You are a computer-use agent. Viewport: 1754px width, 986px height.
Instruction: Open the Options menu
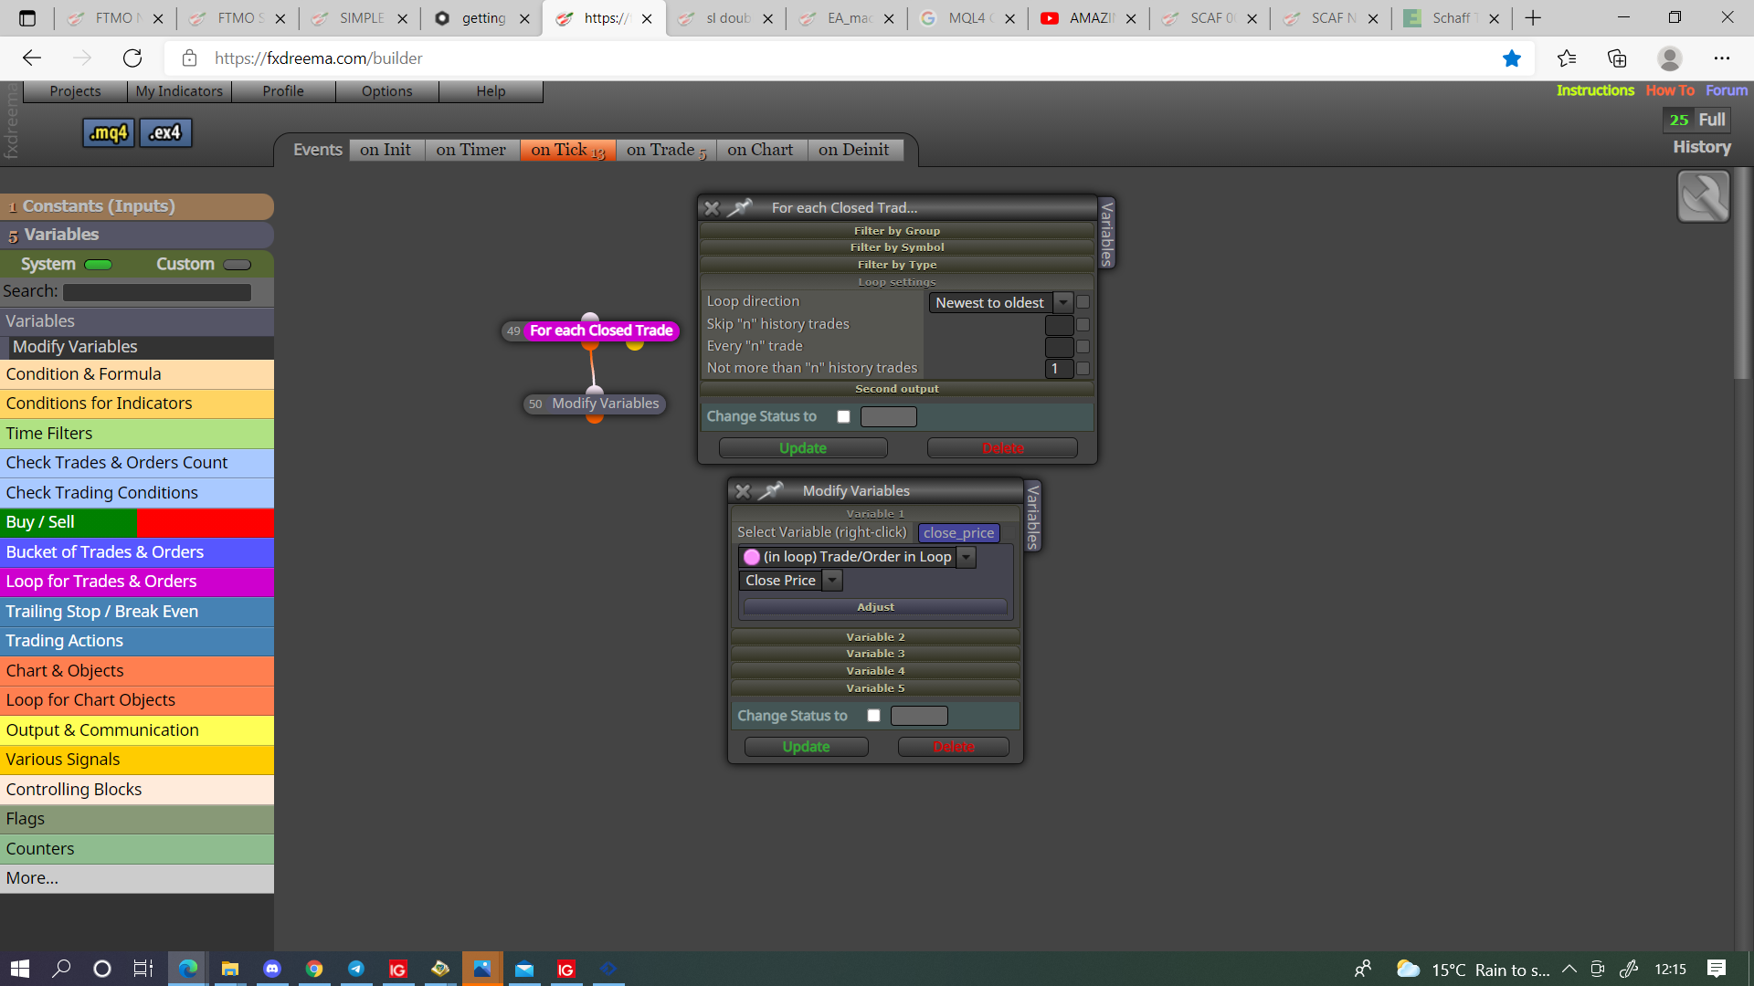point(386,91)
